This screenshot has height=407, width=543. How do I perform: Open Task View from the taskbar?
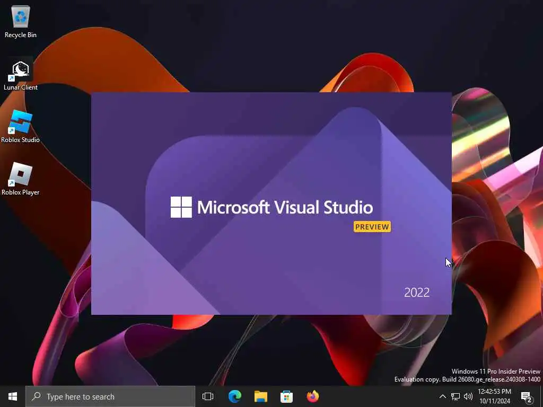pos(208,396)
